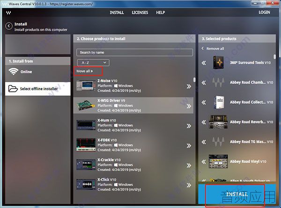The width and height of the screenshot is (281, 208).
Task: Click the X-Hum product thumbnail
Action: coord(86,125)
